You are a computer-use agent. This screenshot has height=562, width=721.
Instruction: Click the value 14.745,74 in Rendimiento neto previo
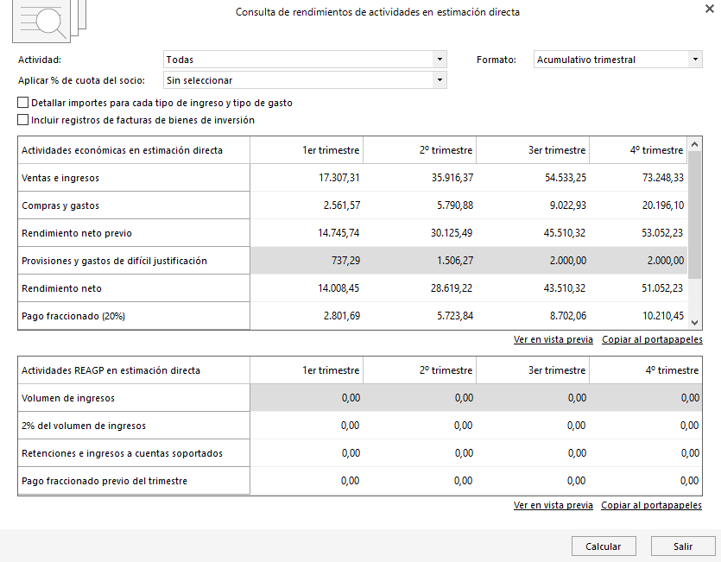tap(338, 233)
